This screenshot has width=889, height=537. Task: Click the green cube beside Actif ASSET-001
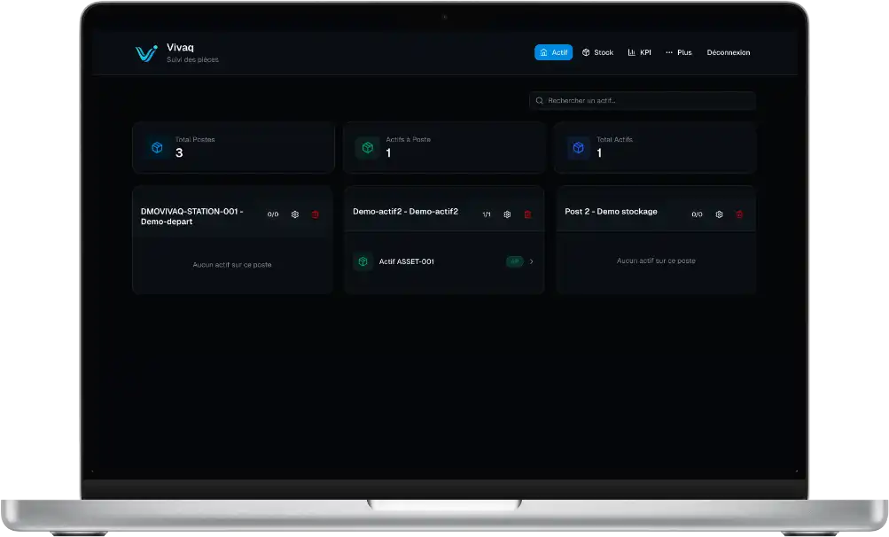363,261
